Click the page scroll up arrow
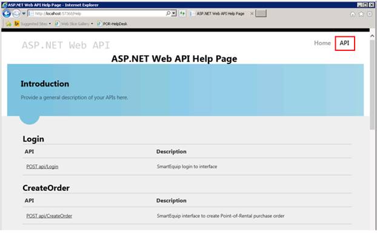Viewport: 377px width, 234px height. (x=372, y=36)
